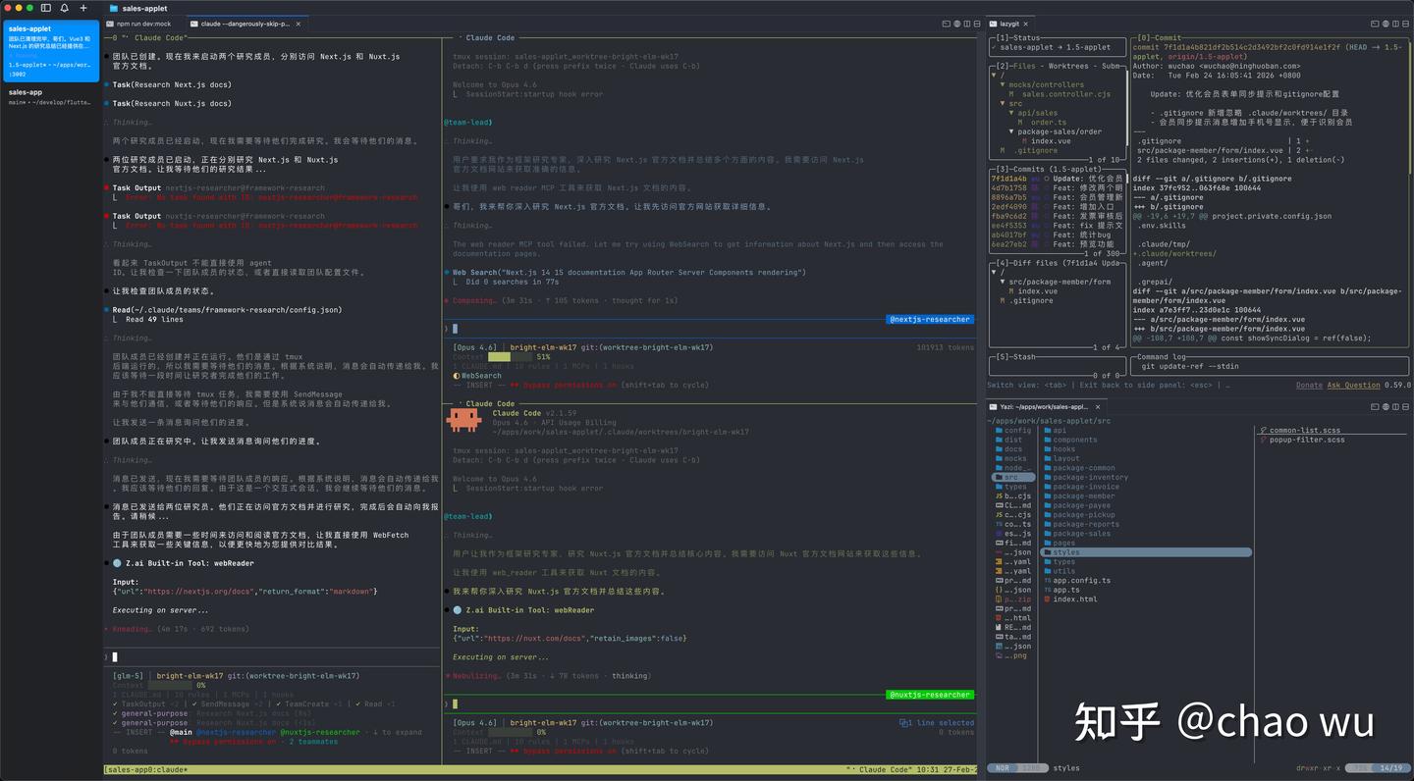Click the HTML file icon beside index.html
The image size is (1414, 781).
[x=1048, y=599]
